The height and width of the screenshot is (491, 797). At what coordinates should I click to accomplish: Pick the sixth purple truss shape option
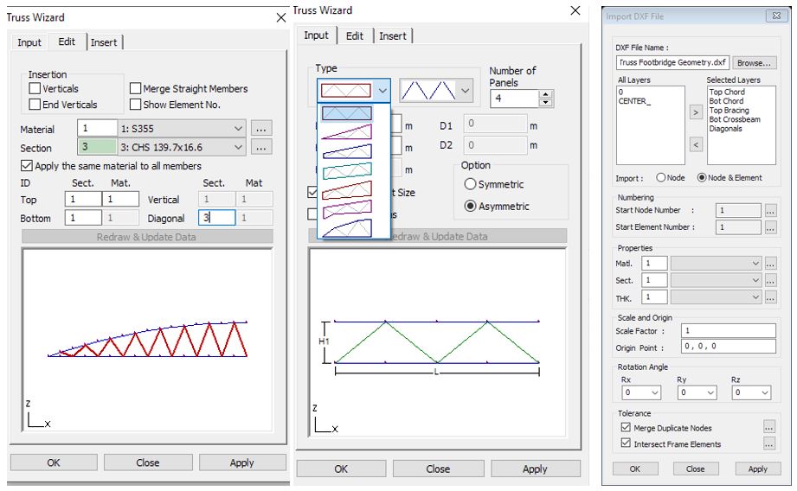coord(347,207)
